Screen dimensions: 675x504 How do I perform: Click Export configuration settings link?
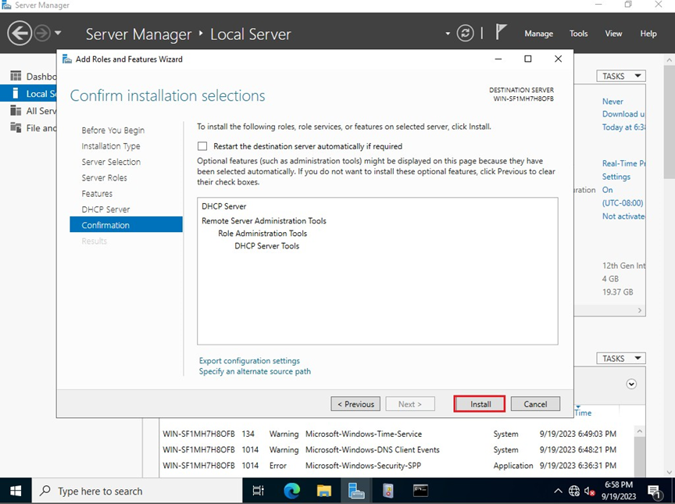point(249,361)
